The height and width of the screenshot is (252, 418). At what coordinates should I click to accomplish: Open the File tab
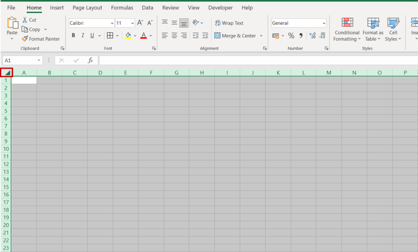tap(11, 8)
